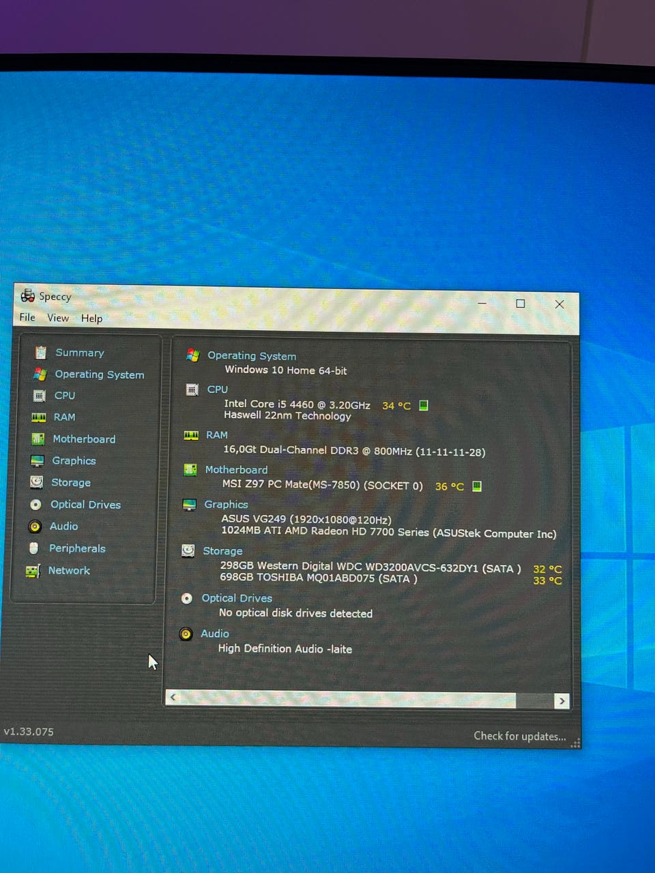Click the green temperature indicator beside CPU 34 °C
The height and width of the screenshot is (873, 655).
423,405
